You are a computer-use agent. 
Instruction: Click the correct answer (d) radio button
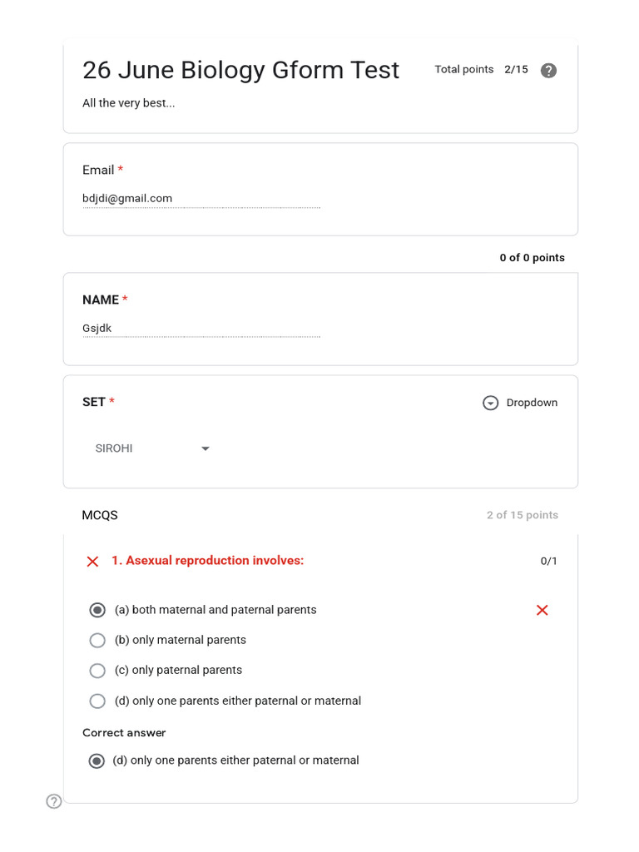click(97, 760)
